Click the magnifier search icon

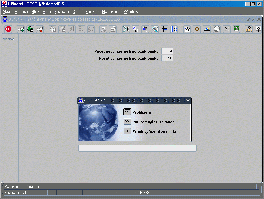pyautogui.click(x=155, y=29)
